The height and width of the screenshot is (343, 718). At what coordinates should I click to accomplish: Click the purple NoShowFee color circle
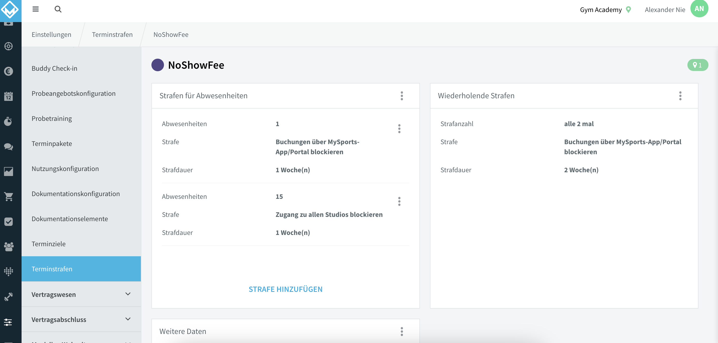pyautogui.click(x=157, y=65)
